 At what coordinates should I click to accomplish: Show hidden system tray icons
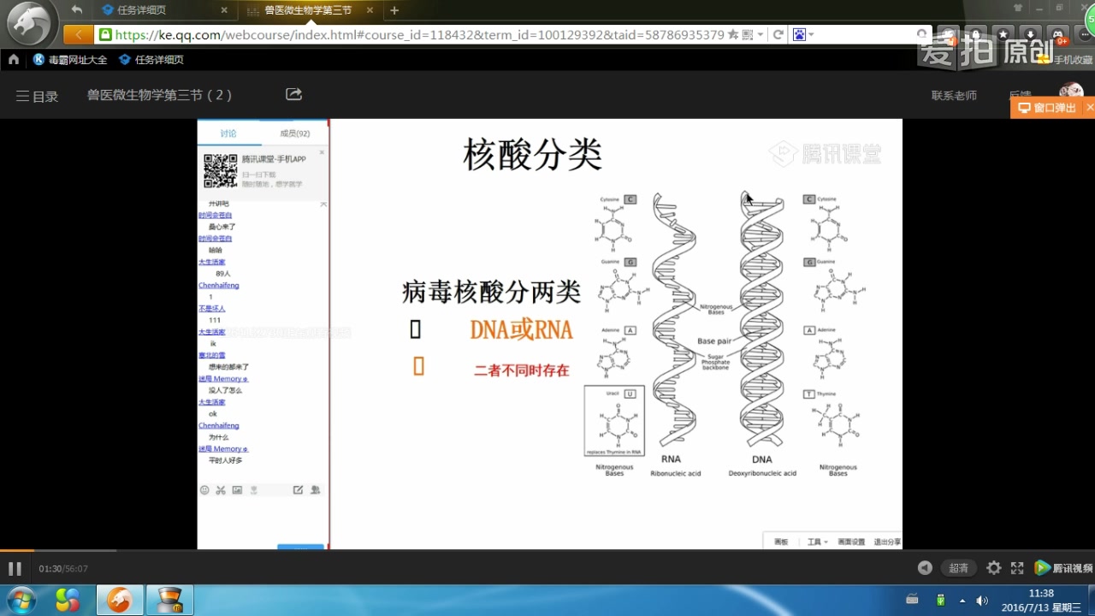pos(962,601)
